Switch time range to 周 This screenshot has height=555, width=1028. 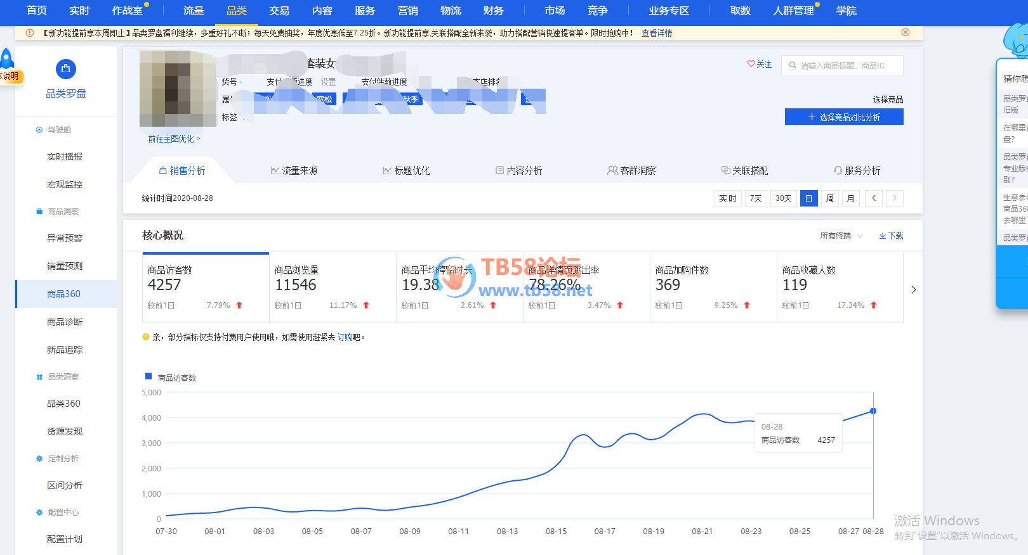click(829, 198)
